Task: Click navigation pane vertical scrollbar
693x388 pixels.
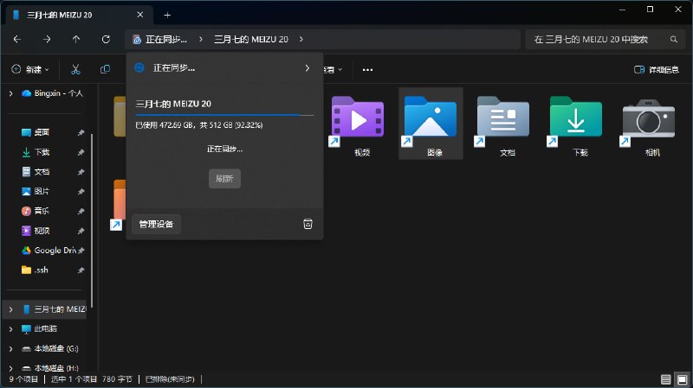Action: pos(92,220)
